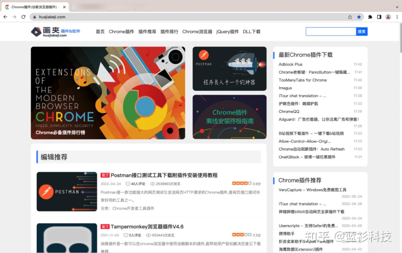This screenshot has height=253, width=402.
Task: Open the side panel icon
Action: point(379,17)
